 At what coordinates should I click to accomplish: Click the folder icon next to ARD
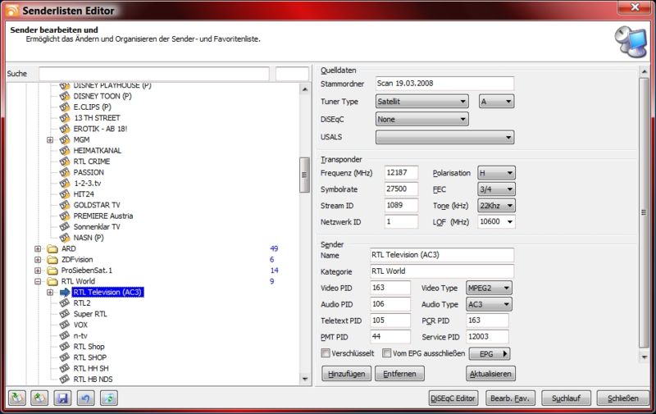[x=52, y=248]
